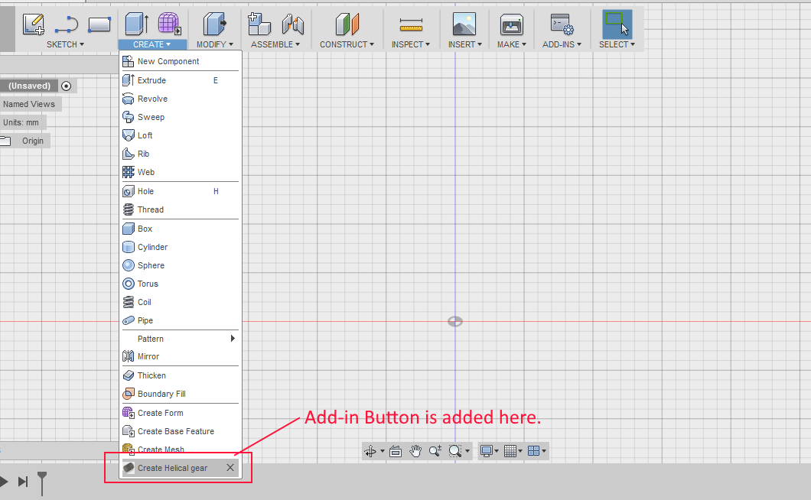Screen dimensions: 811x500
Task: Click the Select tool icon
Action: (x=617, y=24)
